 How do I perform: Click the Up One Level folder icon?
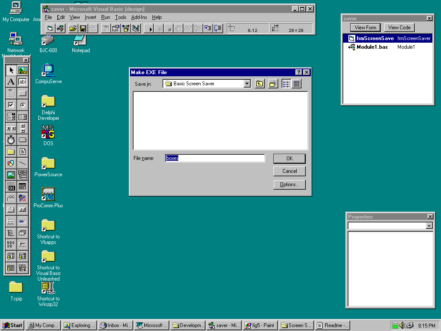259,84
